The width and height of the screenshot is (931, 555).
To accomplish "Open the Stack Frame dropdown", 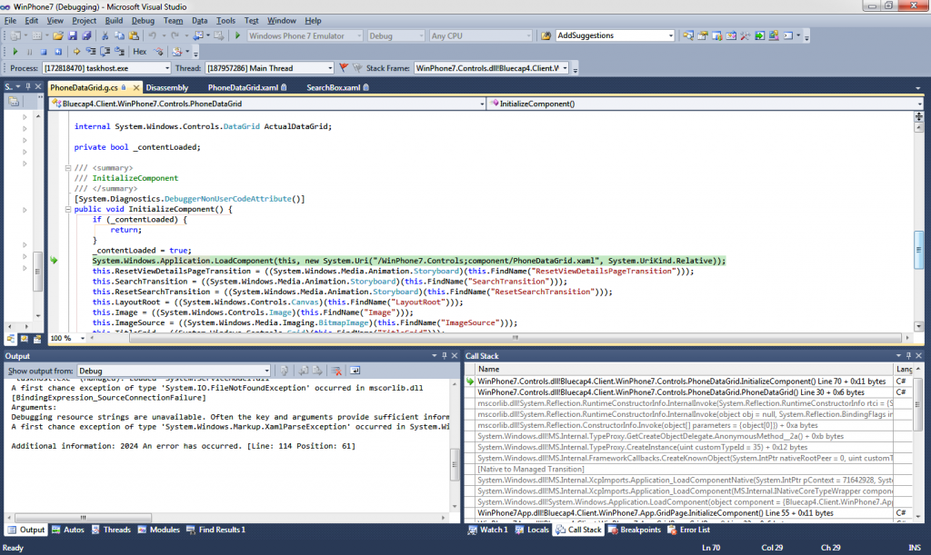I will coord(565,68).
